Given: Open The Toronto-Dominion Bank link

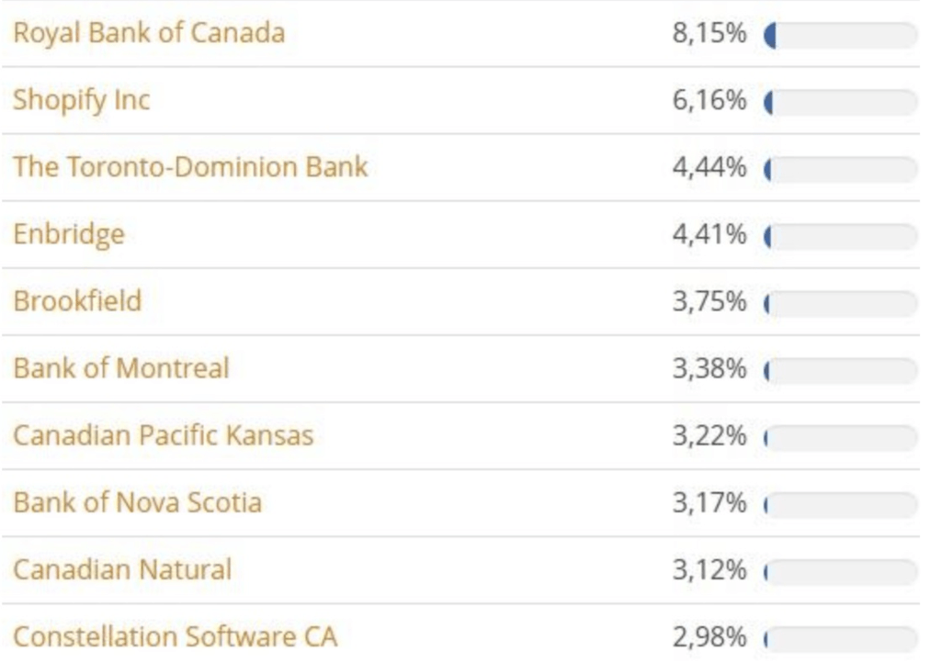Looking at the screenshot, I should coord(190,167).
